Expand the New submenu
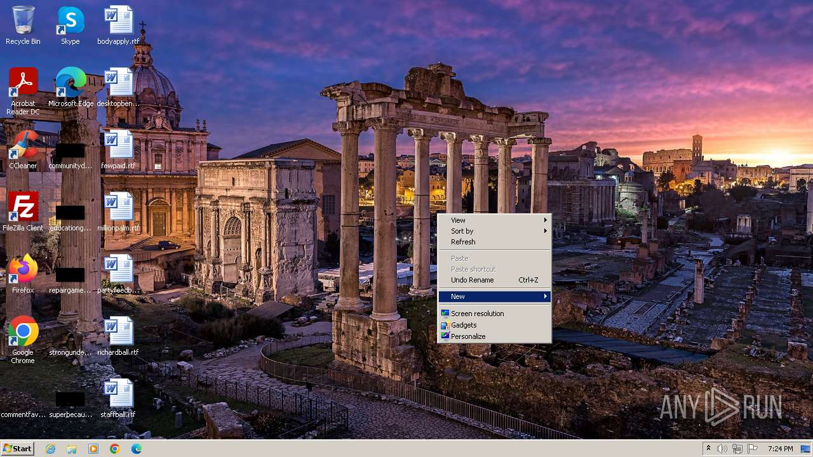 click(x=494, y=296)
